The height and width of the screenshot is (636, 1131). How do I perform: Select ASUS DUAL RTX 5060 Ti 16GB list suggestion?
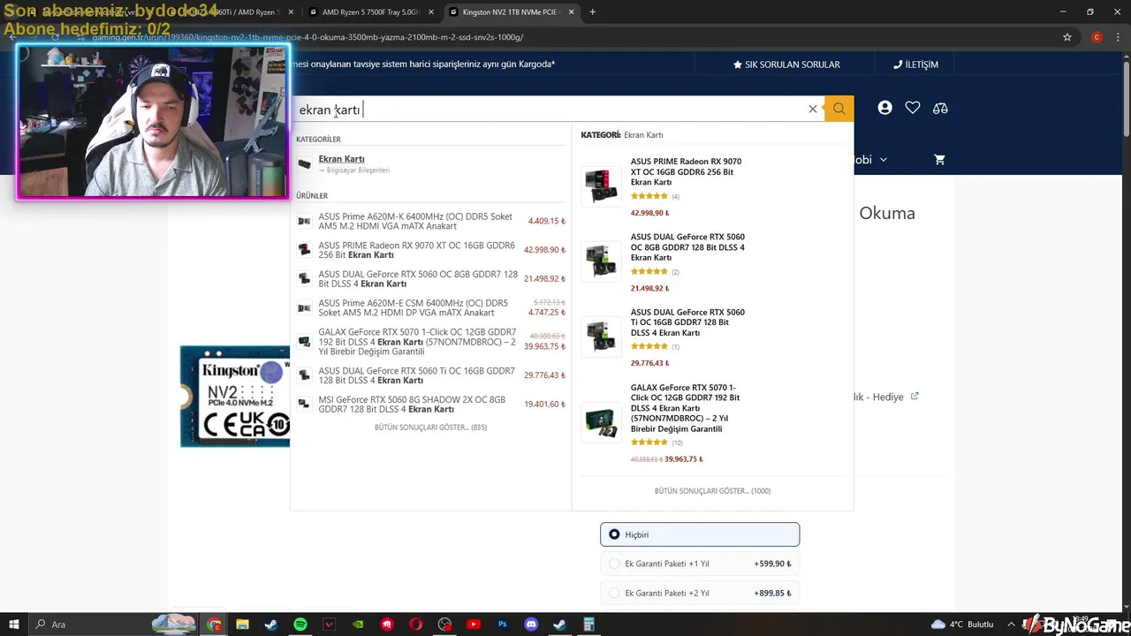430,375
